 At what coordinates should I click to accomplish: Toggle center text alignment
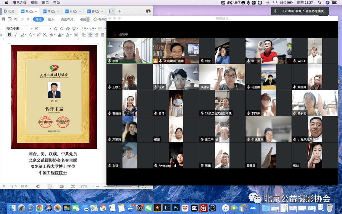pyautogui.click(x=90, y=35)
